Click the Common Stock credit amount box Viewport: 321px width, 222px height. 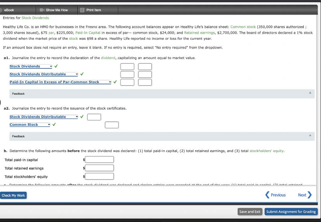pos(112,125)
